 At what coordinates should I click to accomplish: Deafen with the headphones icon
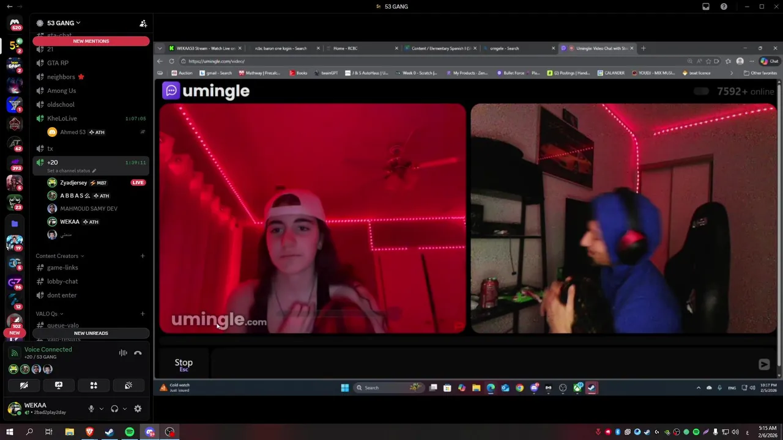(114, 409)
